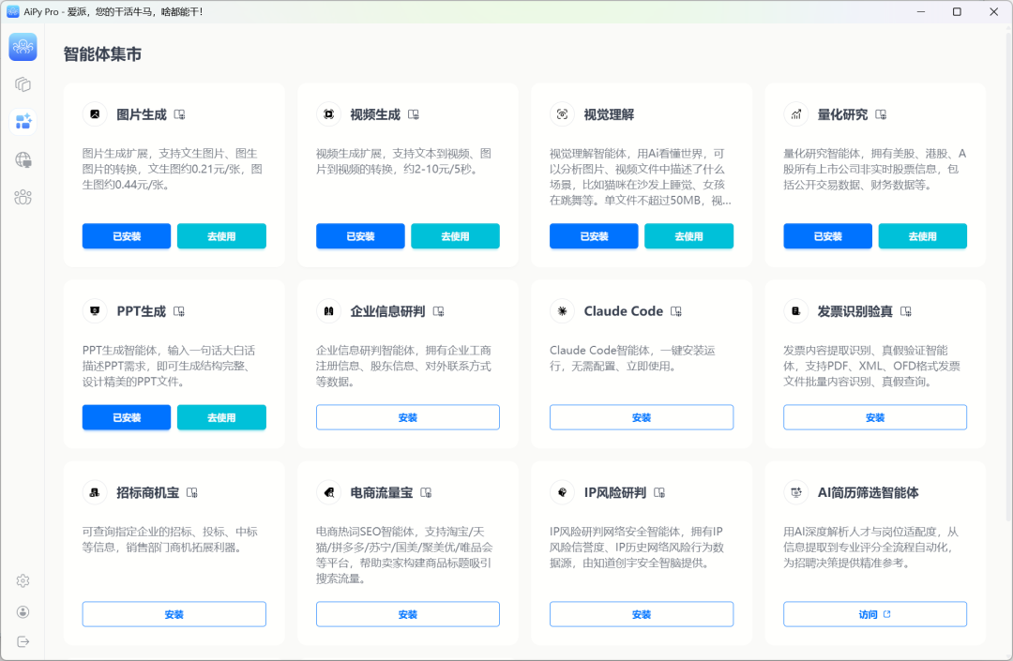The height and width of the screenshot is (661, 1013).
Task: Click the vertical scrollbar on the right
Action: click(x=1008, y=275)
